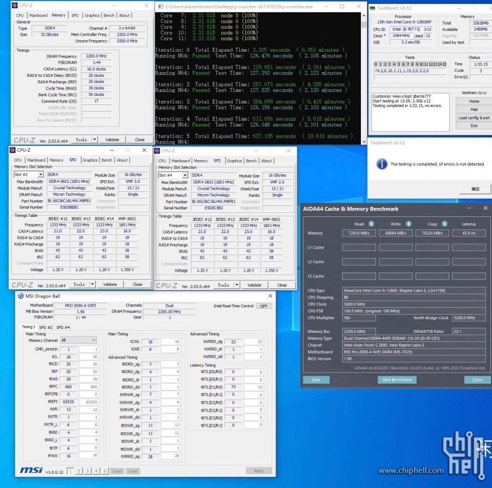The image size is (492, 488).
Task: Click Start Benchmark in AIDA64
Action: 397,380
